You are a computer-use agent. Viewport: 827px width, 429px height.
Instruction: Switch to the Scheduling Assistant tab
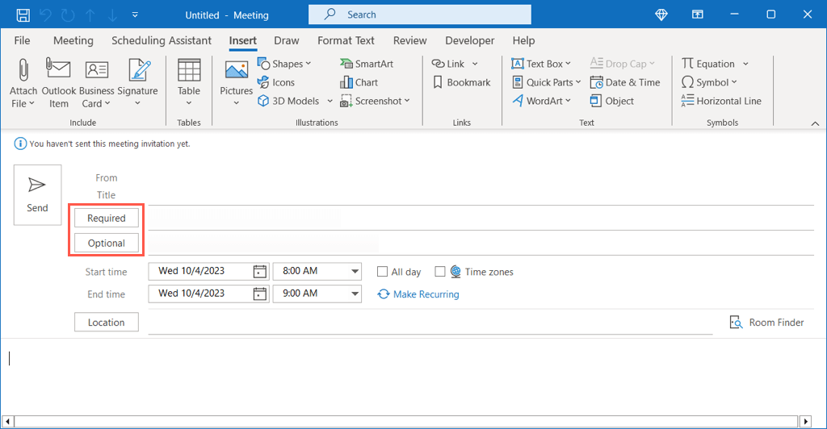coord(162,40)
